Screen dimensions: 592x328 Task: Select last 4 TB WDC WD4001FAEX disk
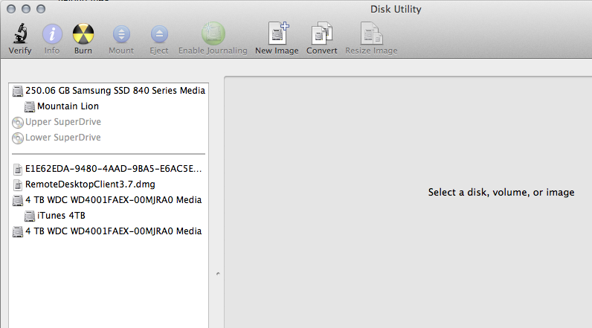pyautogui.click(x=113, y=231)
